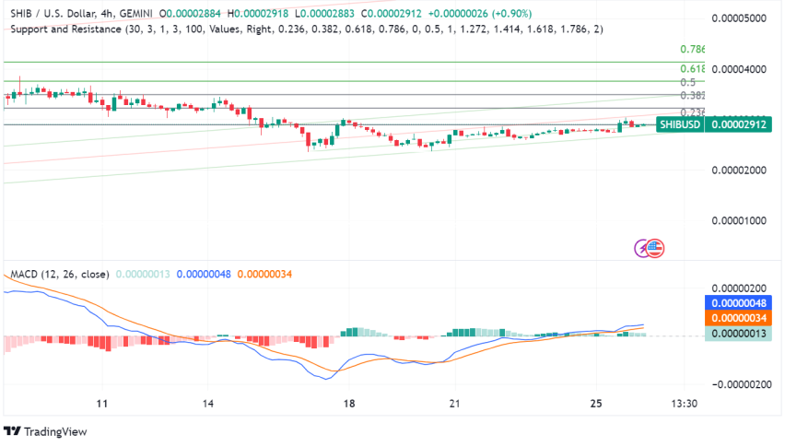The width and height of the screenshot is (785, 447).
Task: Click the 0.5 Fibonacci level label
Action: tap(686, 82)
